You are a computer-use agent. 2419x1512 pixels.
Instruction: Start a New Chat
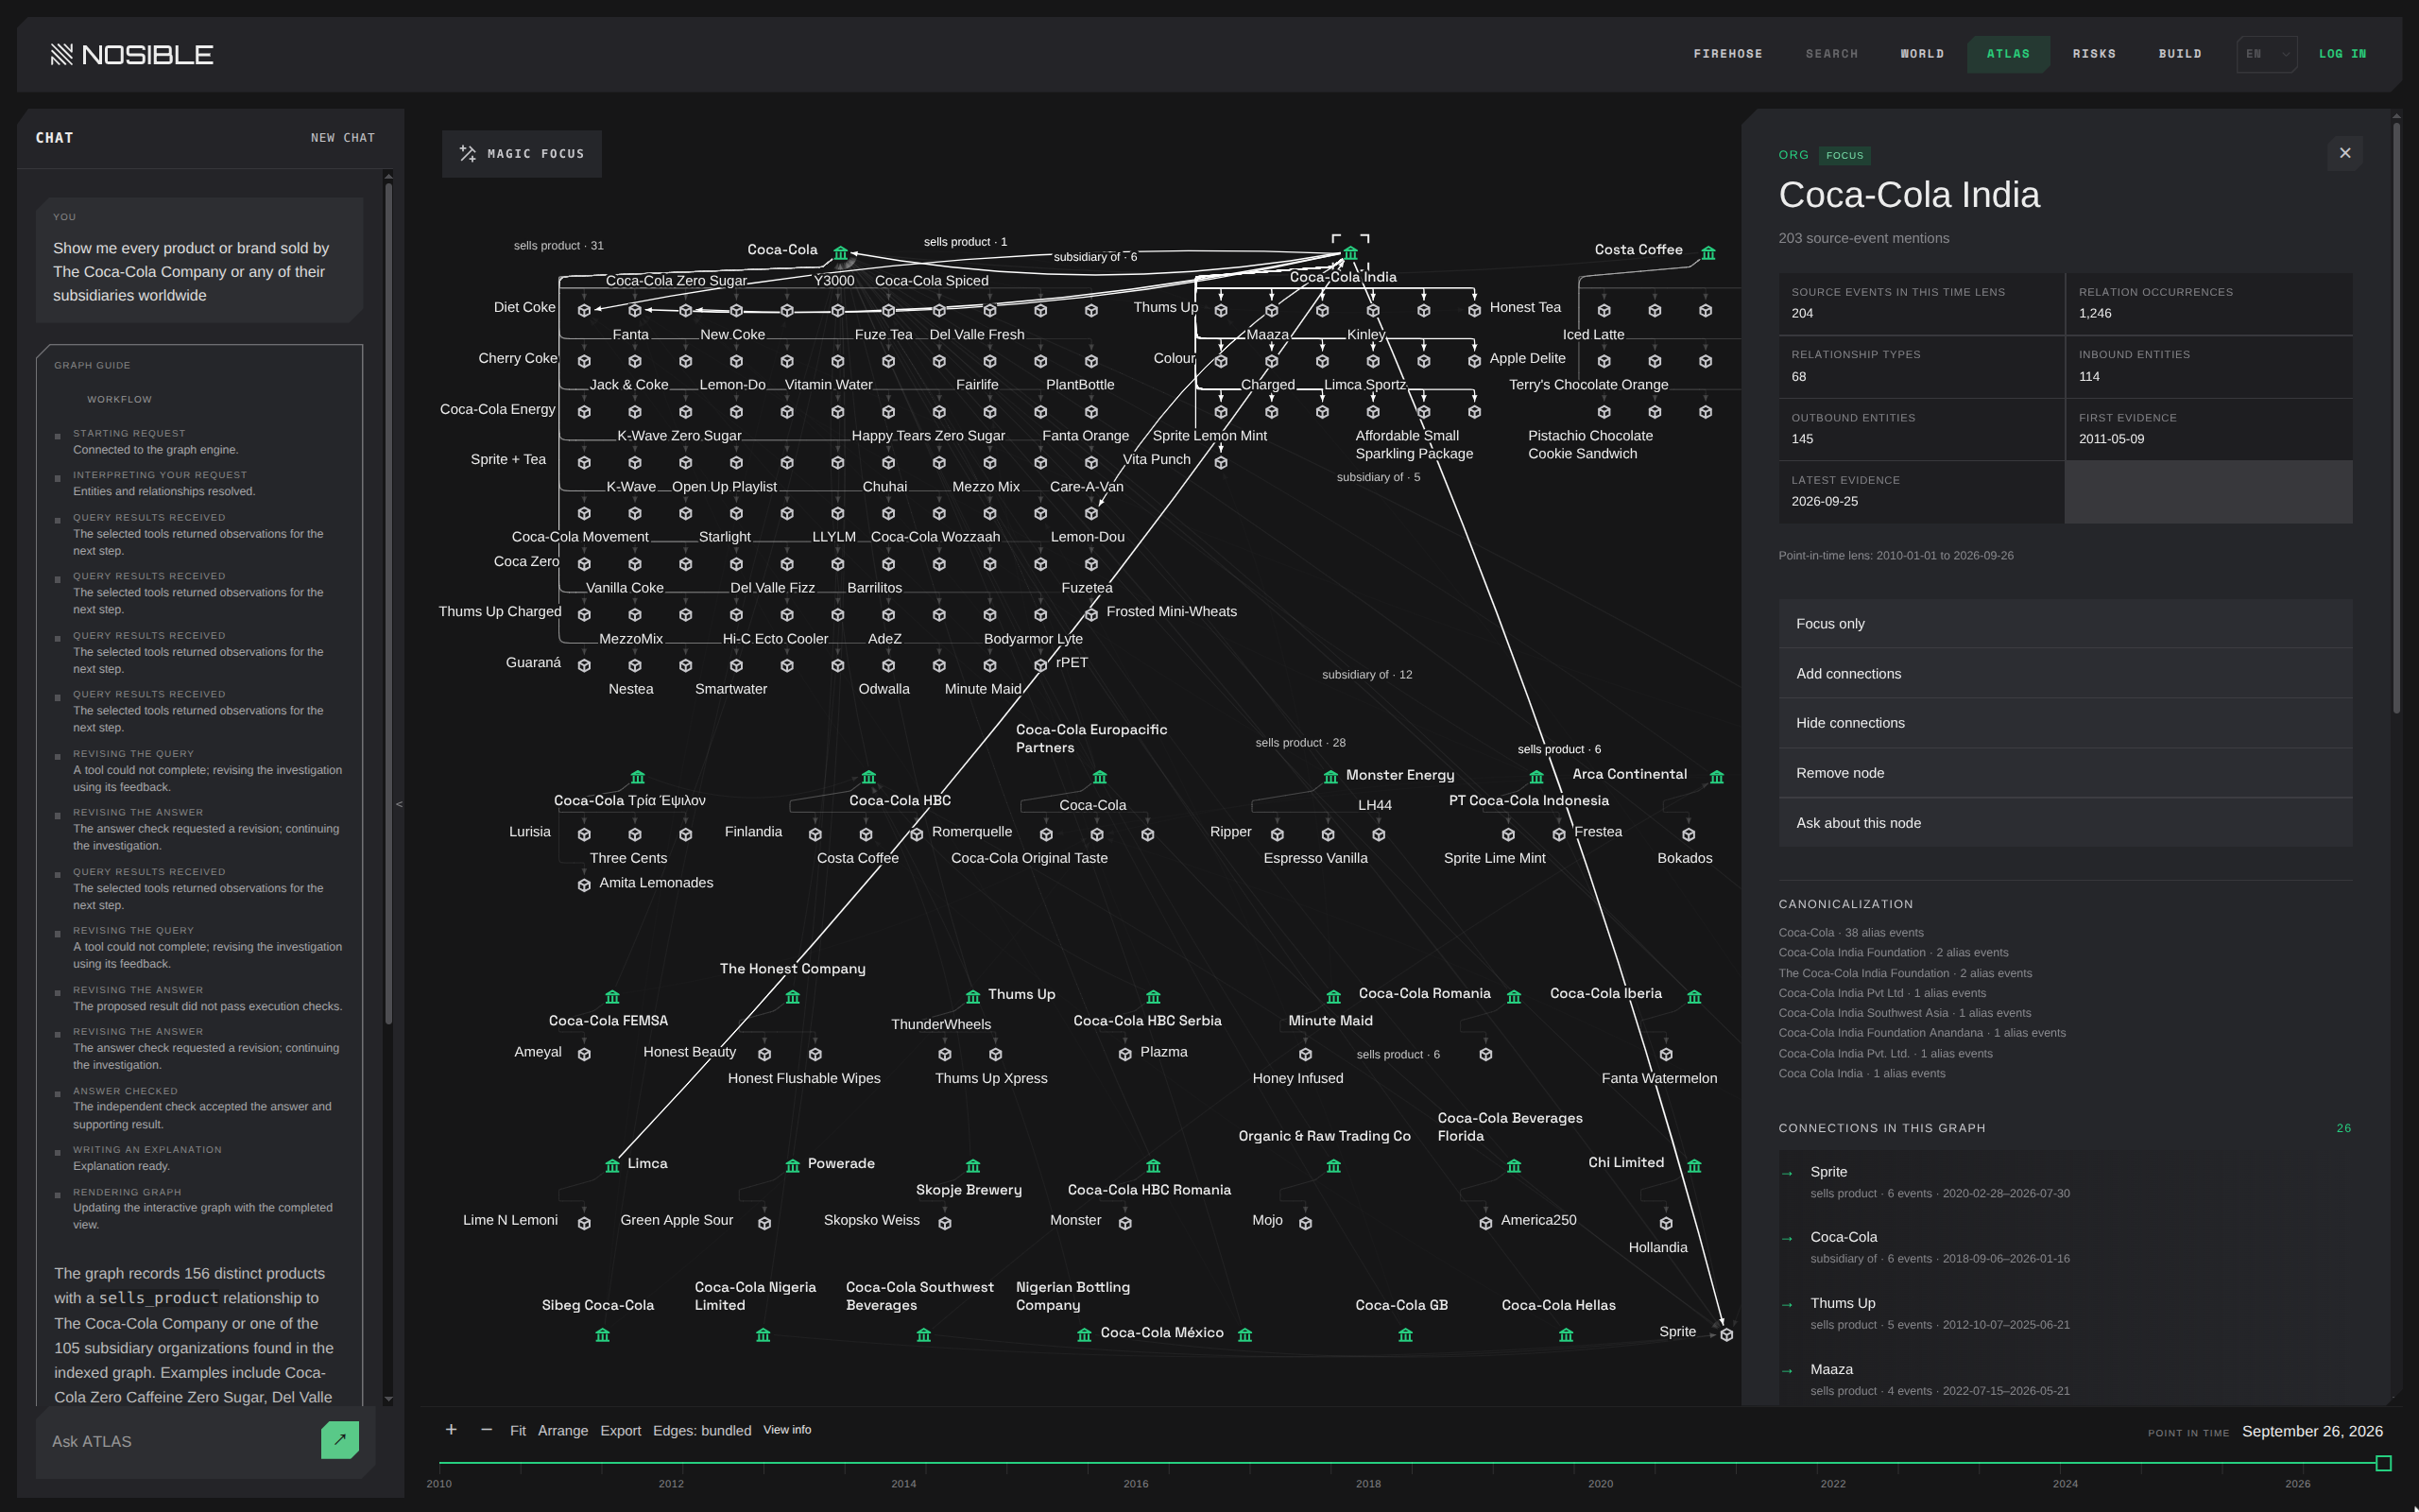tap(343, 138)
